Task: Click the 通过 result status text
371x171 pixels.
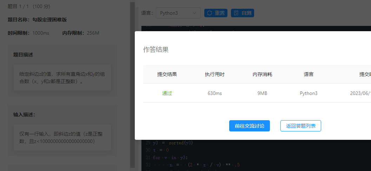Action: 167,93
